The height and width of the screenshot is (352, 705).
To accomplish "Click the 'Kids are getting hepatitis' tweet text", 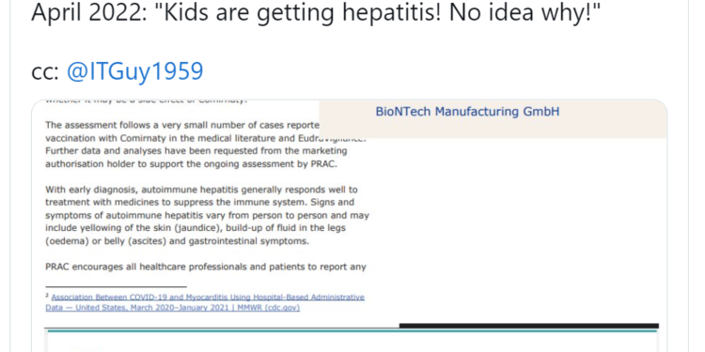I will [316, 13].
